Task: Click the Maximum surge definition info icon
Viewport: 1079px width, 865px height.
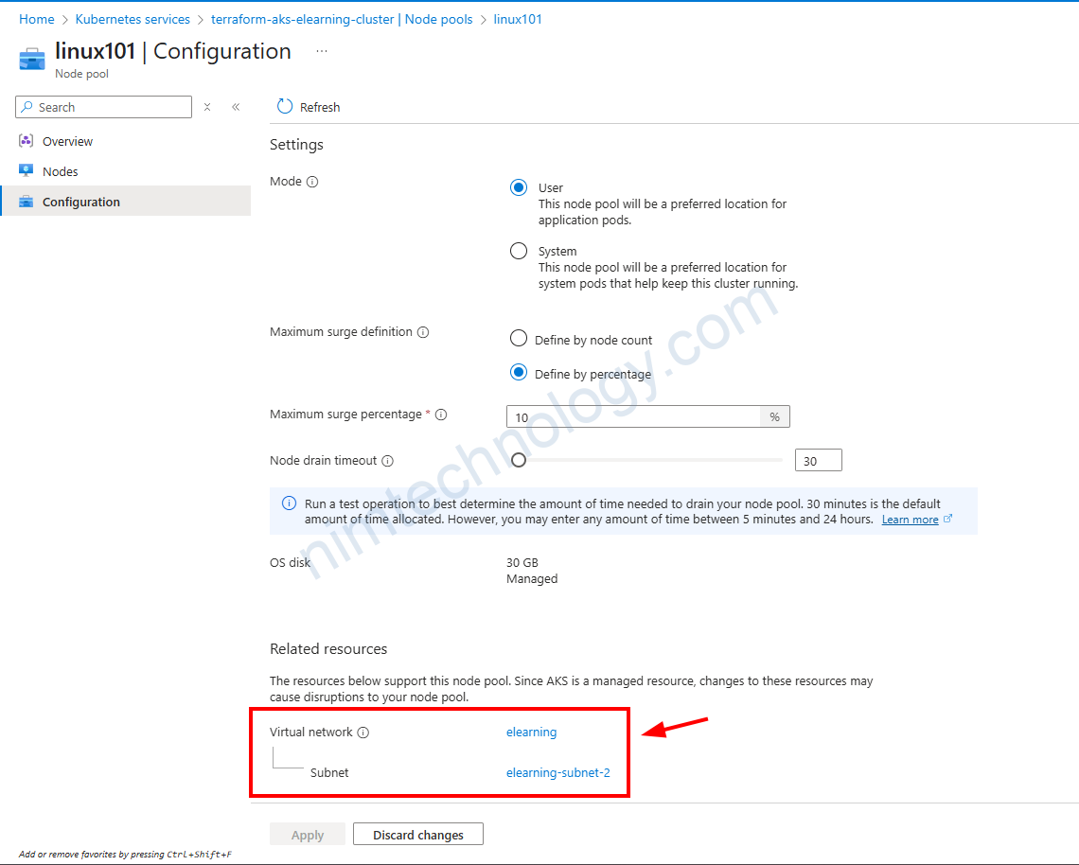Action: pos(423,332)
